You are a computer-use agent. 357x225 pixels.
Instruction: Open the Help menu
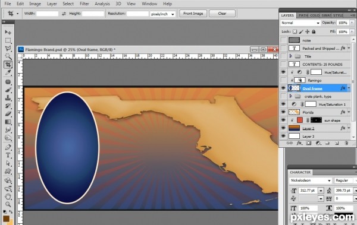pos(167,4)
